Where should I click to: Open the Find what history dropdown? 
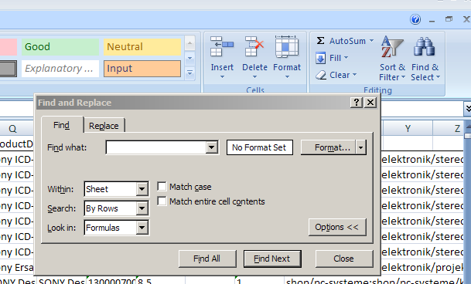coord(211,147)
